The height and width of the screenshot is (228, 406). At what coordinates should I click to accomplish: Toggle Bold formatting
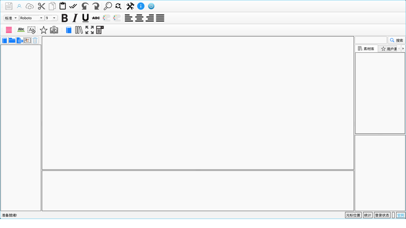point(64,18)
